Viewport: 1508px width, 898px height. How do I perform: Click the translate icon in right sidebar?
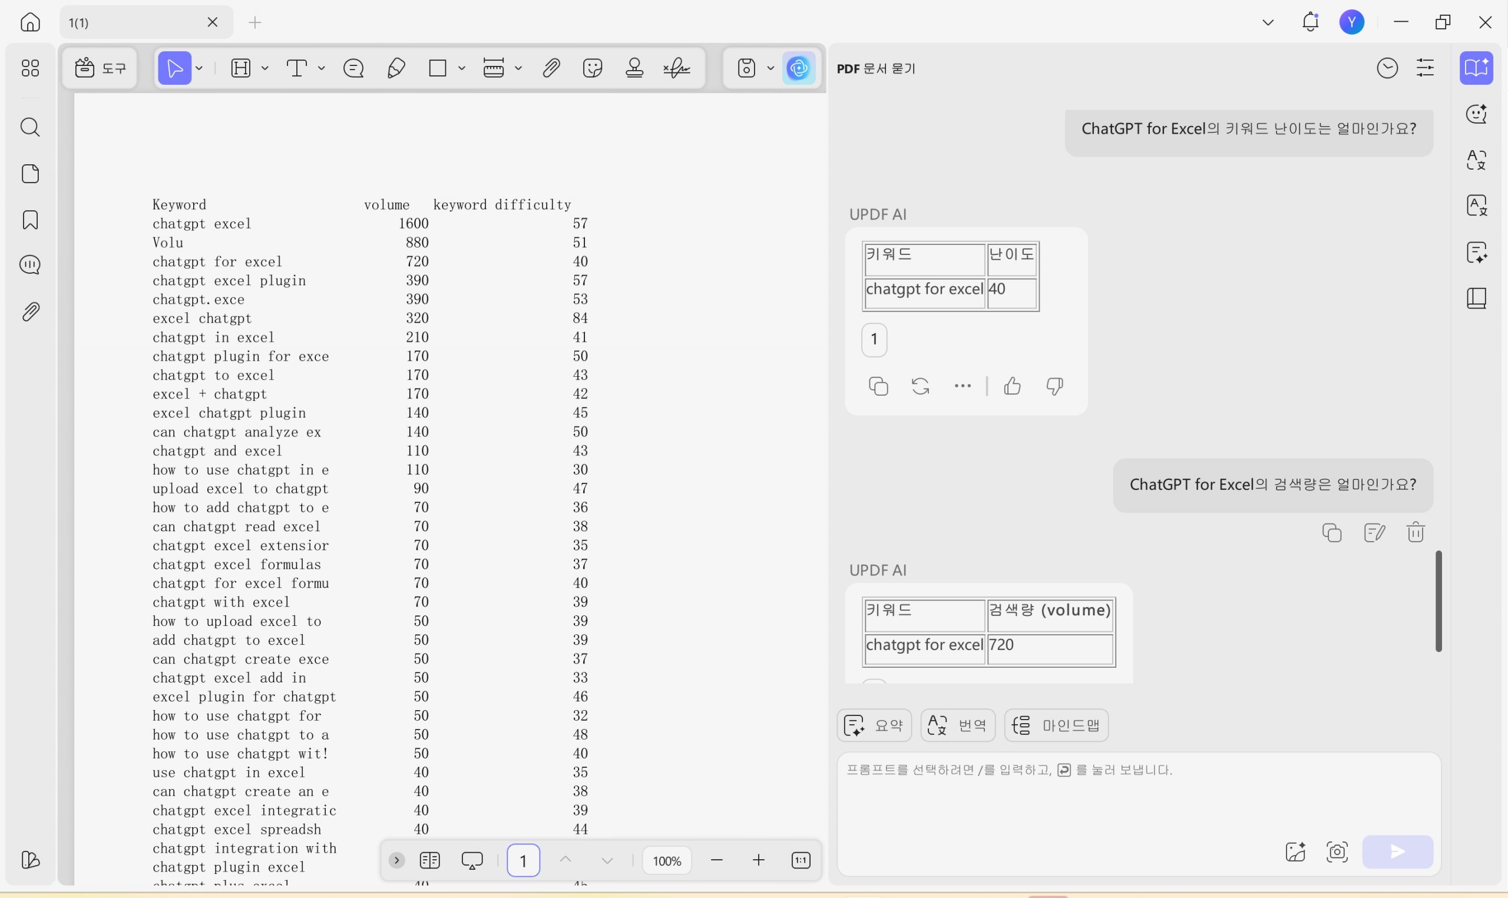pyautogui.click(x=1477, y=160)
